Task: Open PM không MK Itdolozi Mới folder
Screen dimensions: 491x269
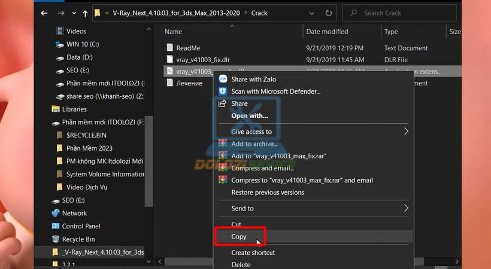Action: coord(105,161)
